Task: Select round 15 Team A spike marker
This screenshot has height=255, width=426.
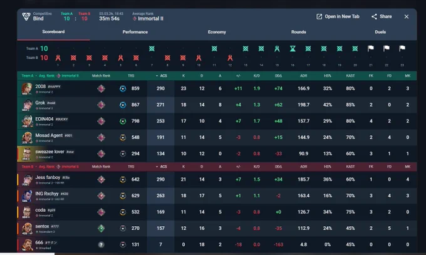Action: tap(277, 49)
